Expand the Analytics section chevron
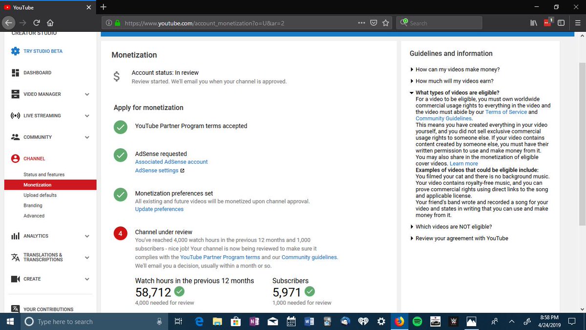The height and width of the screenshot is (330, 586). pyautogui.click(x=87, y=236)
